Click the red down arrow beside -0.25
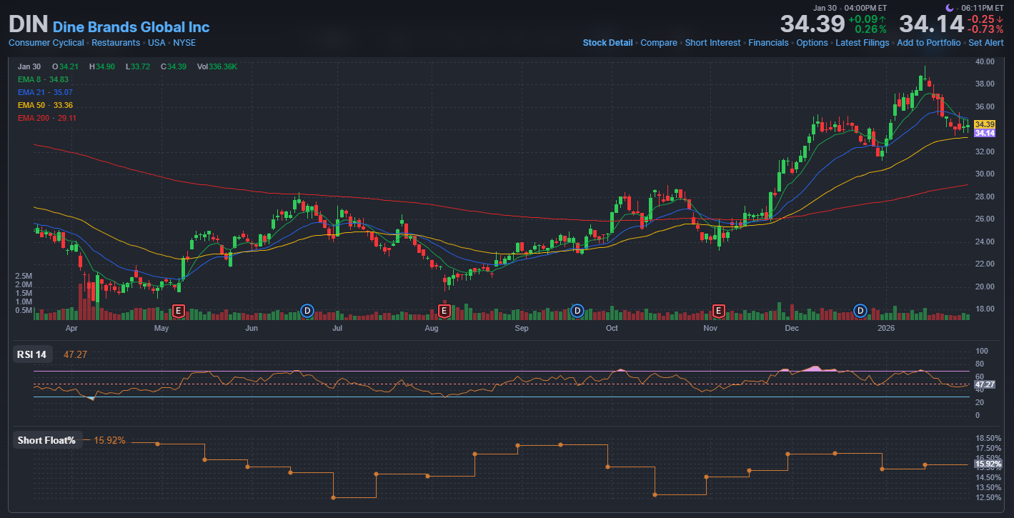Image resolution: width=1014 pixels, height=518 pixels. coord(1000,19)
